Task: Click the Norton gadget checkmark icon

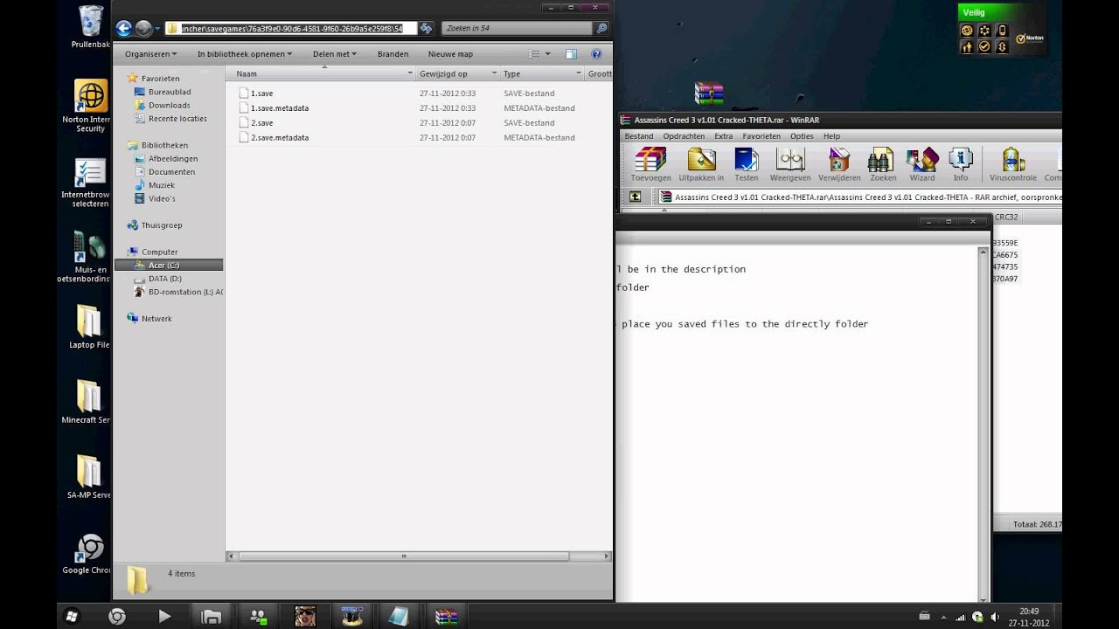Action: coord(984,46)
